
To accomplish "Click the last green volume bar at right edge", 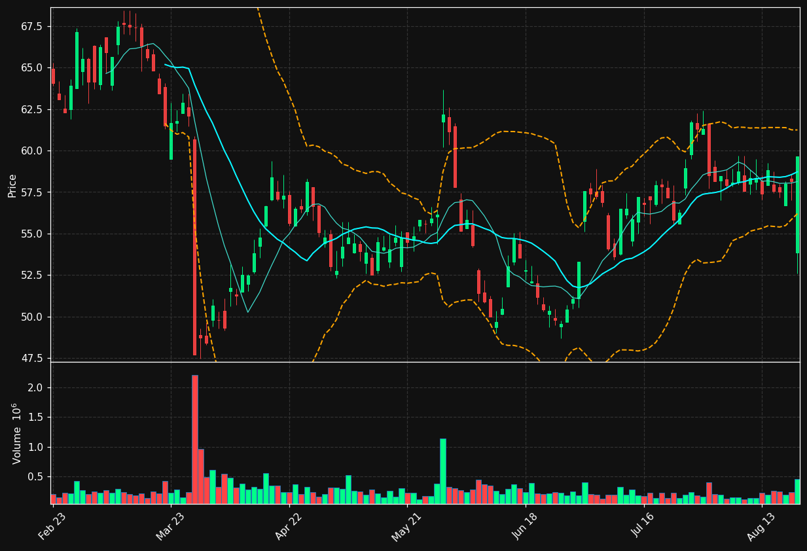I will [797, 491].
